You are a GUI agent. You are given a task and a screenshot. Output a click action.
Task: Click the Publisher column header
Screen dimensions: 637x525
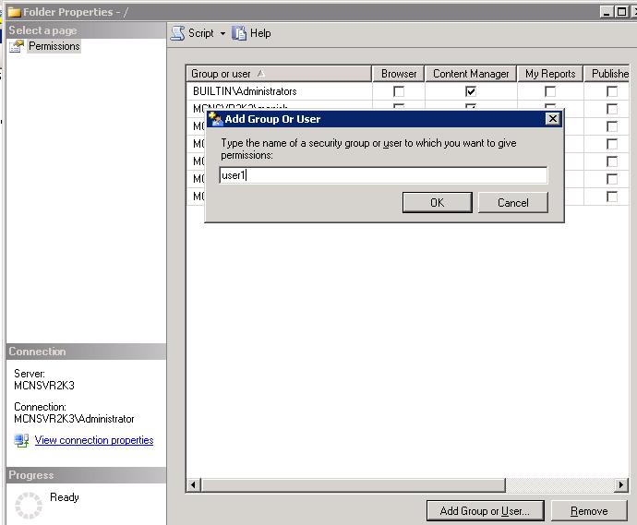[x=607, y=74]
